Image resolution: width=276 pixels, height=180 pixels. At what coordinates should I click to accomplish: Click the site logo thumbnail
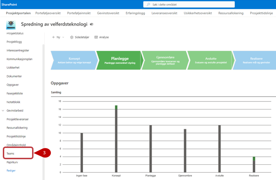(x=11, y=25)
